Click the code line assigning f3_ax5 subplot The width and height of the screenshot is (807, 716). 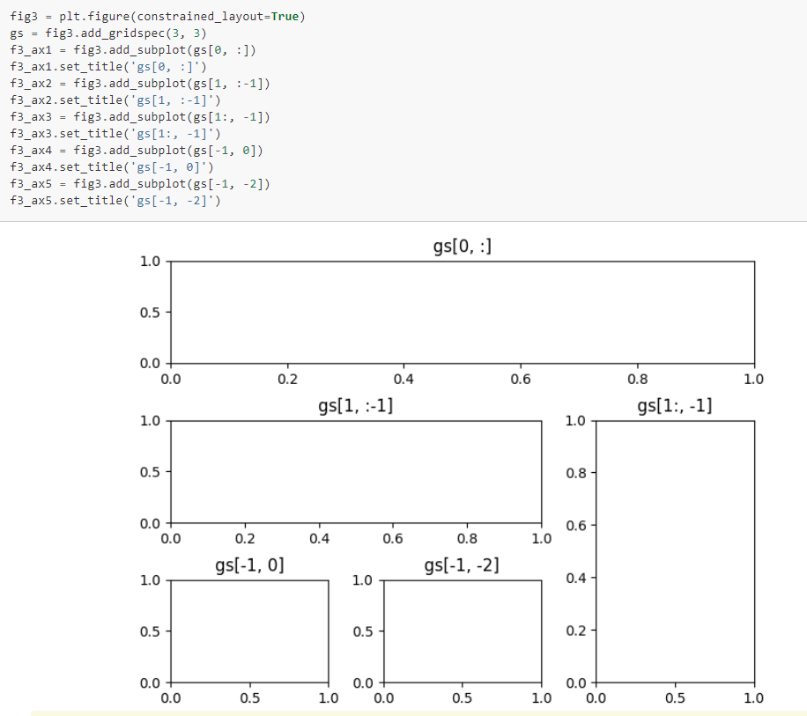click(140, 184)
